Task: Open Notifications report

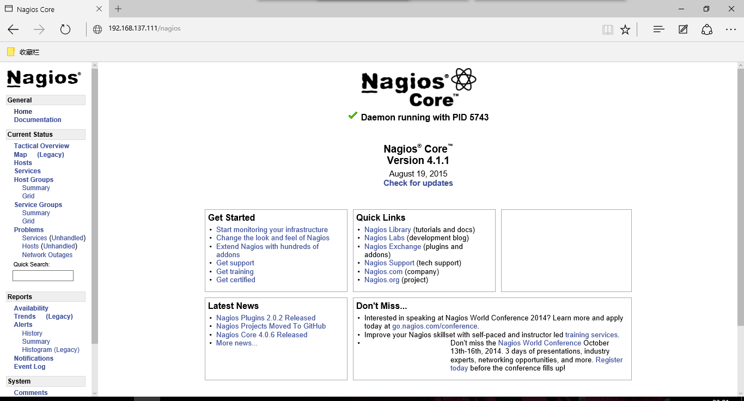Action: click(x=34, y=359)
